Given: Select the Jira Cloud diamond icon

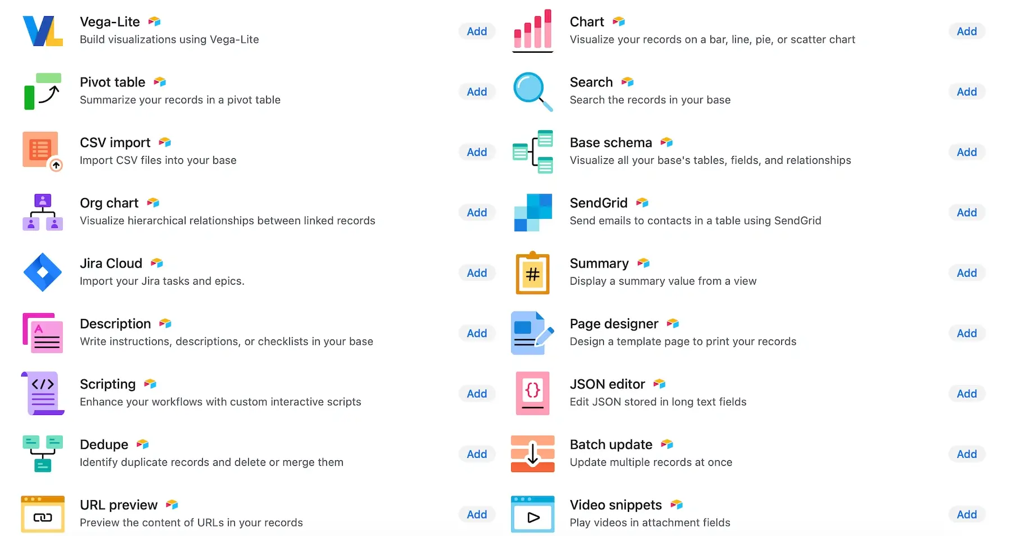Looking at the screenshot, I should coord(42,273).
